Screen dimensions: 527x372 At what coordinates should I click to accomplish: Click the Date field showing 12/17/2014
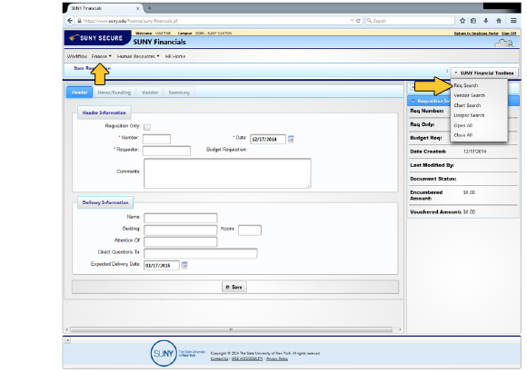click(268, 139)
